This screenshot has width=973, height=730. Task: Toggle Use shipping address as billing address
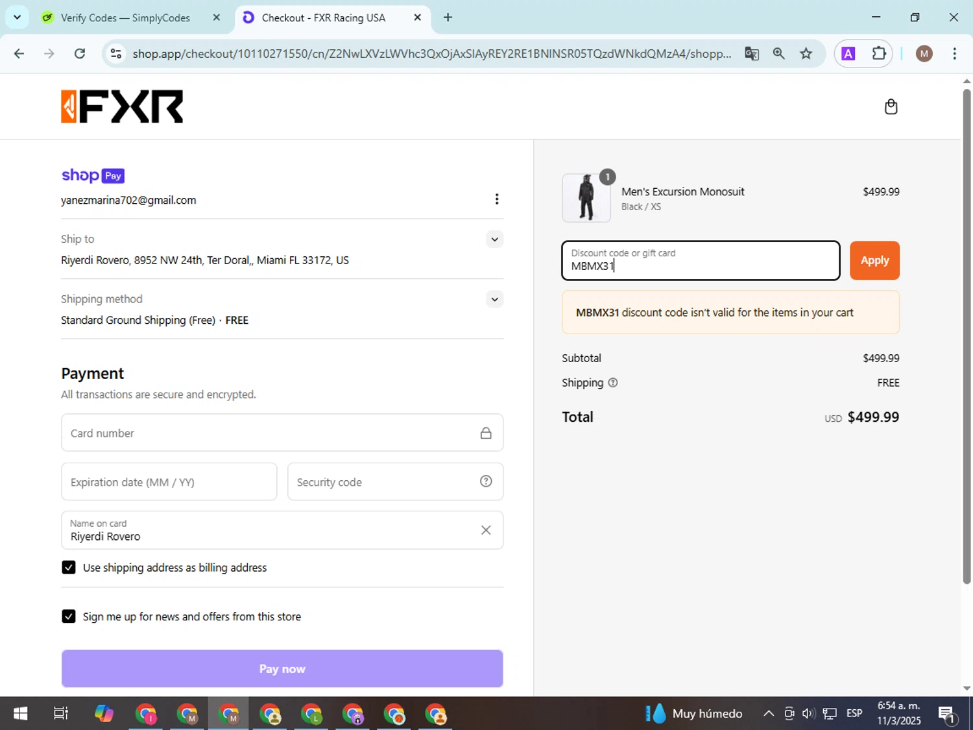click(x=69, y=567)
